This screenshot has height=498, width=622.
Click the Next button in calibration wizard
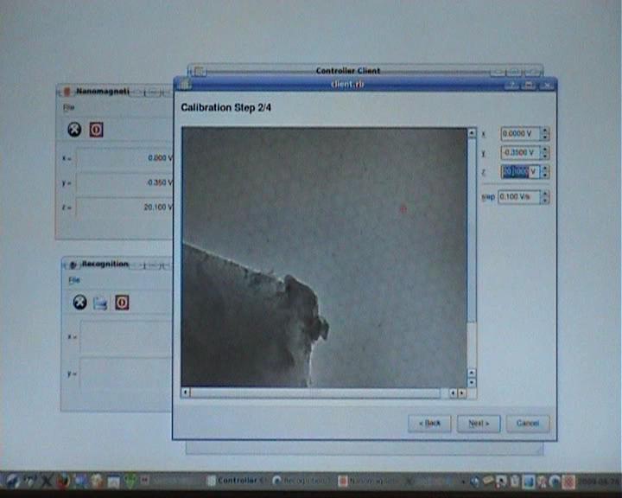pyautogui.click(x=479, y=424)
